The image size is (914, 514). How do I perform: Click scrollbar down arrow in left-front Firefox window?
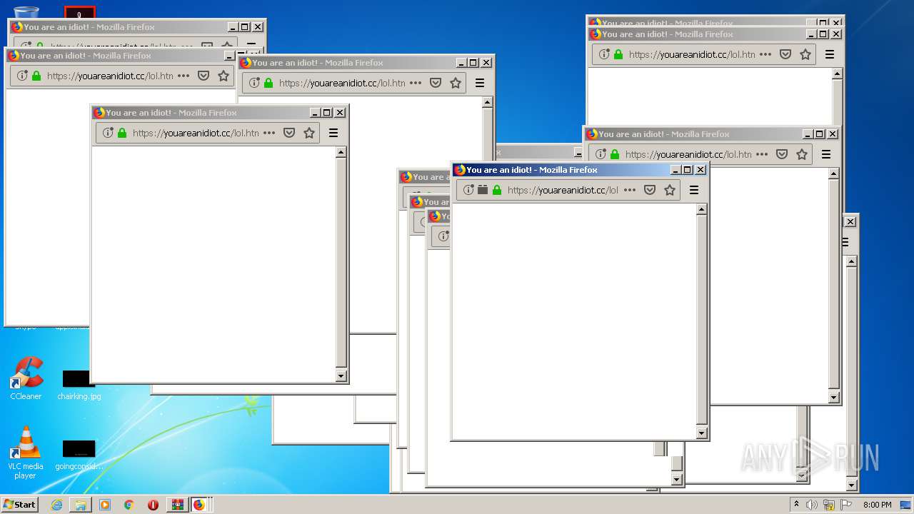[341, 376]
